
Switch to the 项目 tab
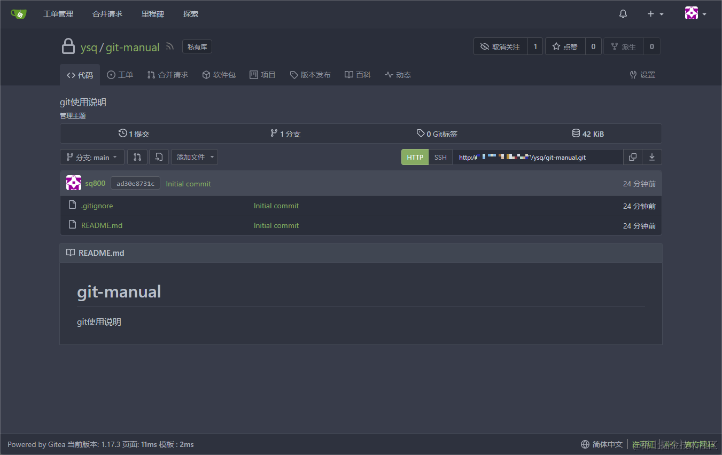click(262, 75)
